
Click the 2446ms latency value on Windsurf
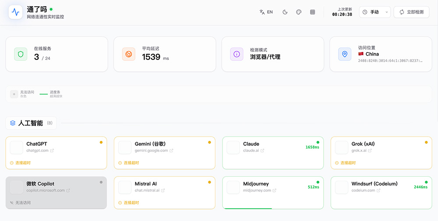[x=420, y=187]
